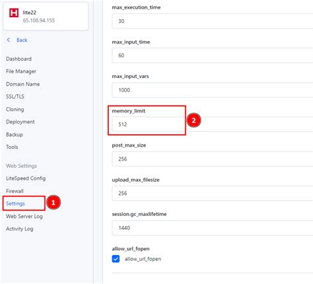This screenshot has height=284, width=313.
Task: Open the Activity Log
Action: 20,229
